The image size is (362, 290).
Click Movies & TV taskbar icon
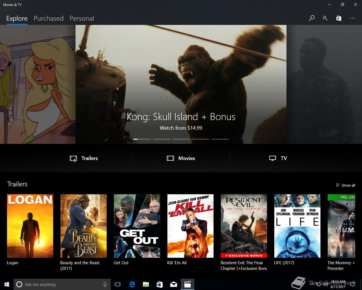pos(187,284)
